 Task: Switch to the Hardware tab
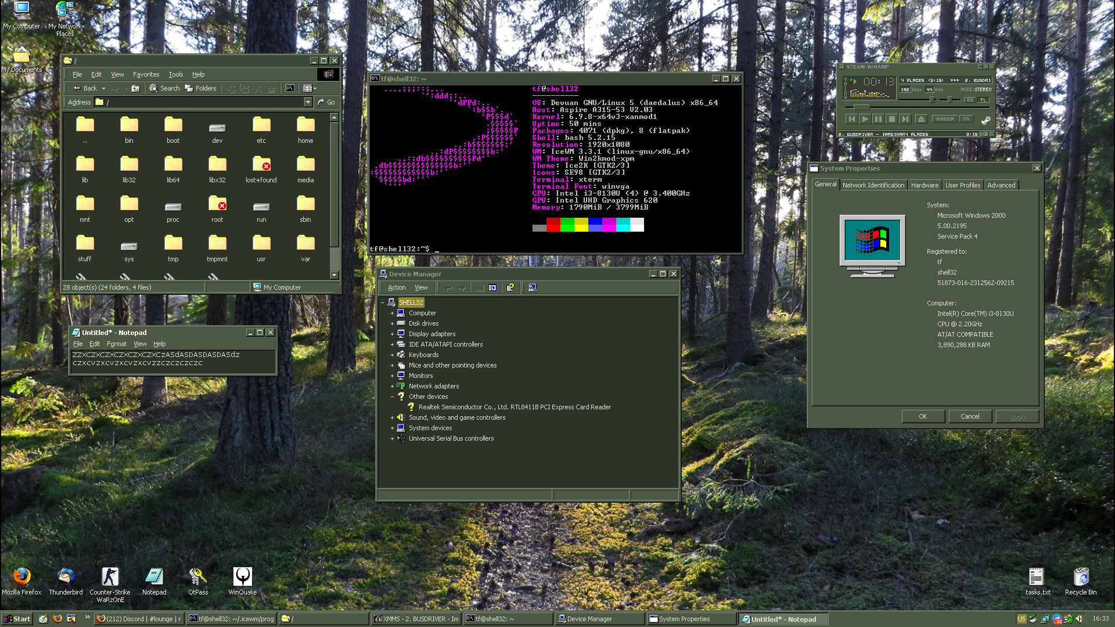click(925, 185)
